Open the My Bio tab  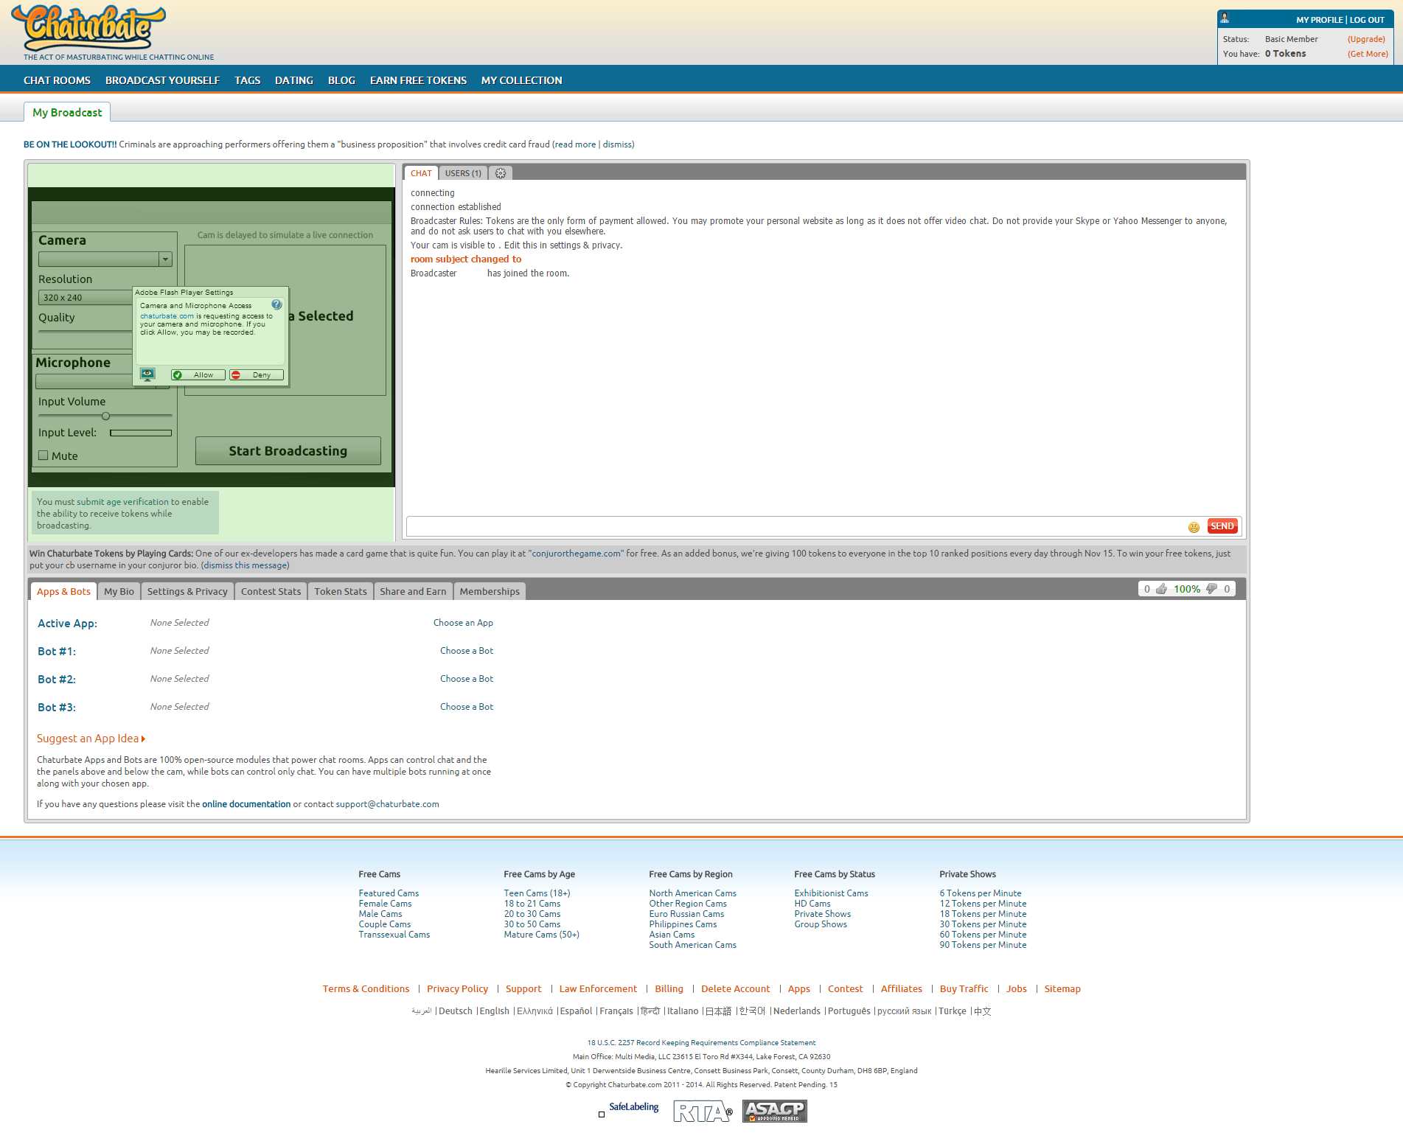click(119, 591)
